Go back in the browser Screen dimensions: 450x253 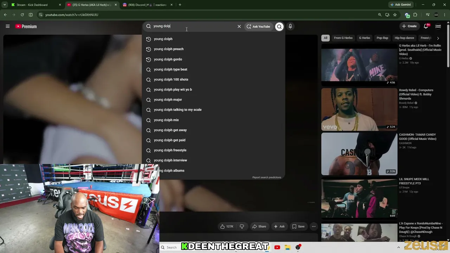tap(5, 15)
